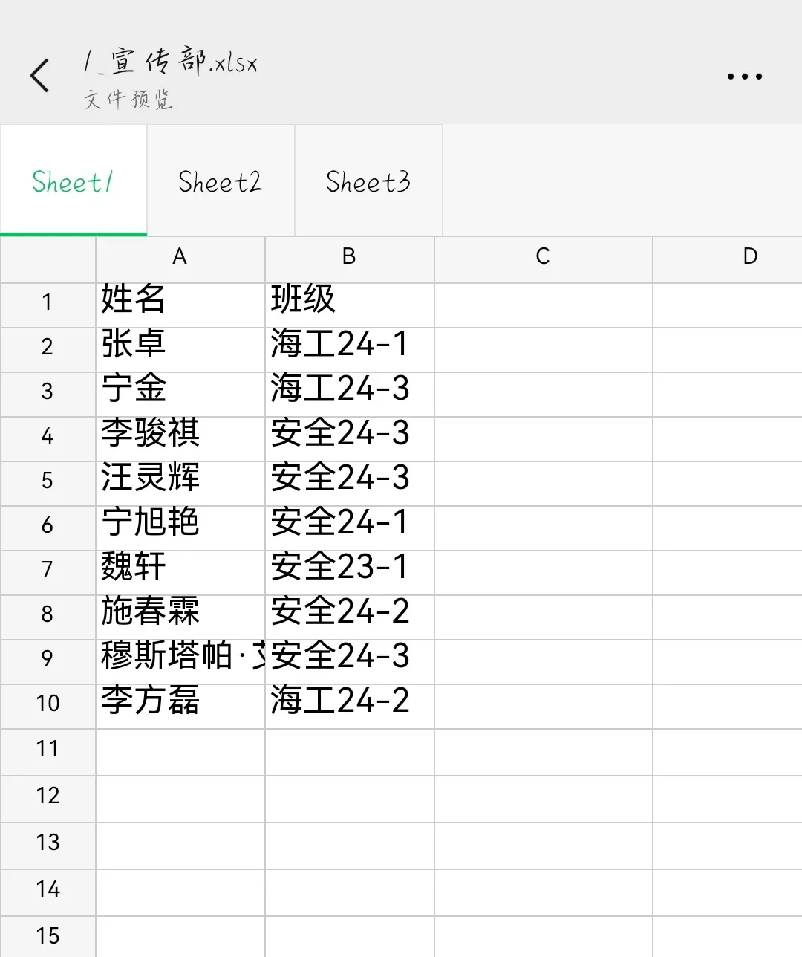This screenshot has height=957, width=802.
Task: Click the 班级 header cell
Action: click(x=349, y=303)
